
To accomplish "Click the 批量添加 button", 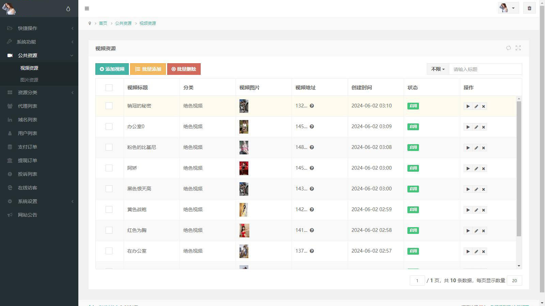I will 148,69.
